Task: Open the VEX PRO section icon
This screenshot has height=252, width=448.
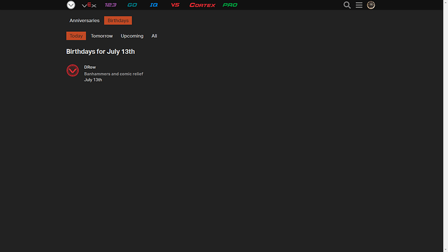Action: [x=230, y=5]
